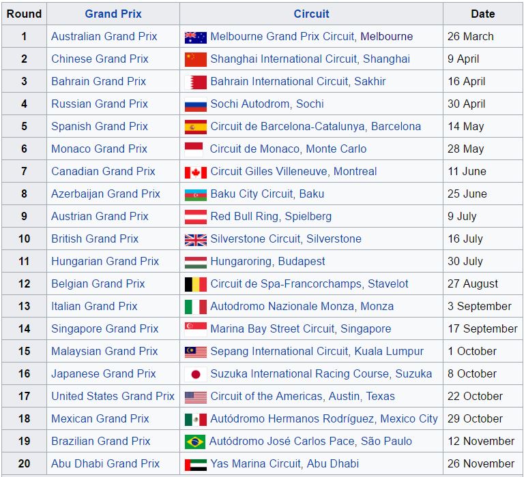
Task: Click the Austrian flag icon
Action: [x=196, y=217]
